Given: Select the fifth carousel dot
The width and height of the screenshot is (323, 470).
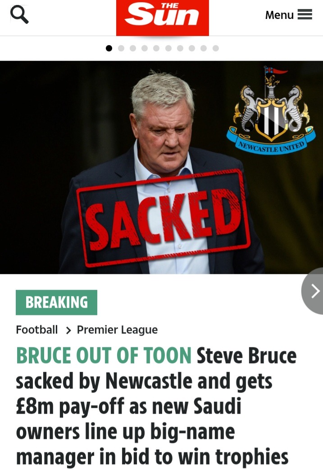Looking at the screenshot, I should 156,48.
